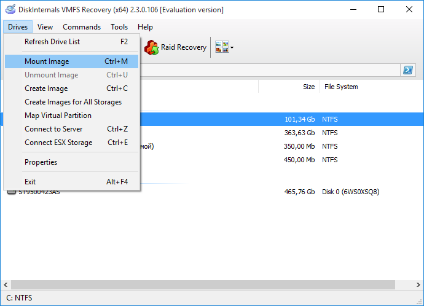Click the C: NTFS status bar text
424x306 pixels.
coord(19,298)
